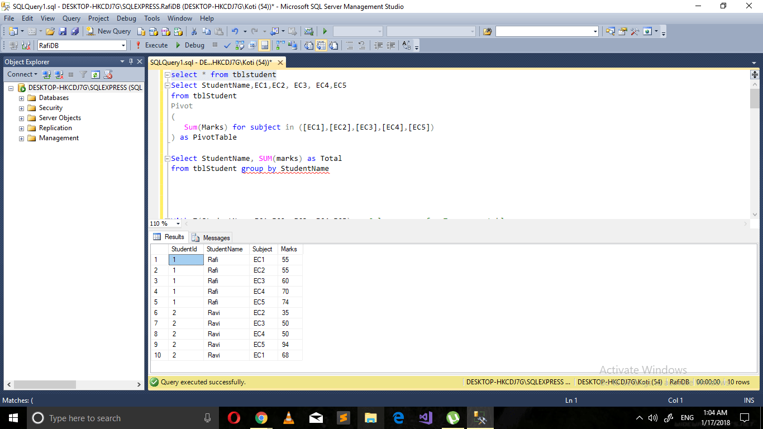Click the Increase Indent icon
Screen dimensions: 763x429
[x=390, y=45]
